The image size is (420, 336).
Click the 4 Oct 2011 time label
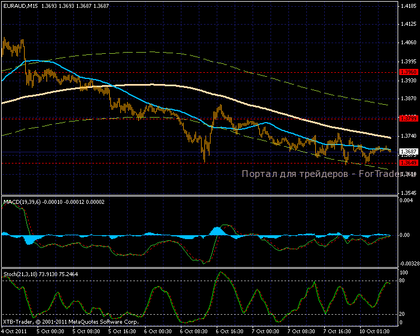click(x=14, y=332)
